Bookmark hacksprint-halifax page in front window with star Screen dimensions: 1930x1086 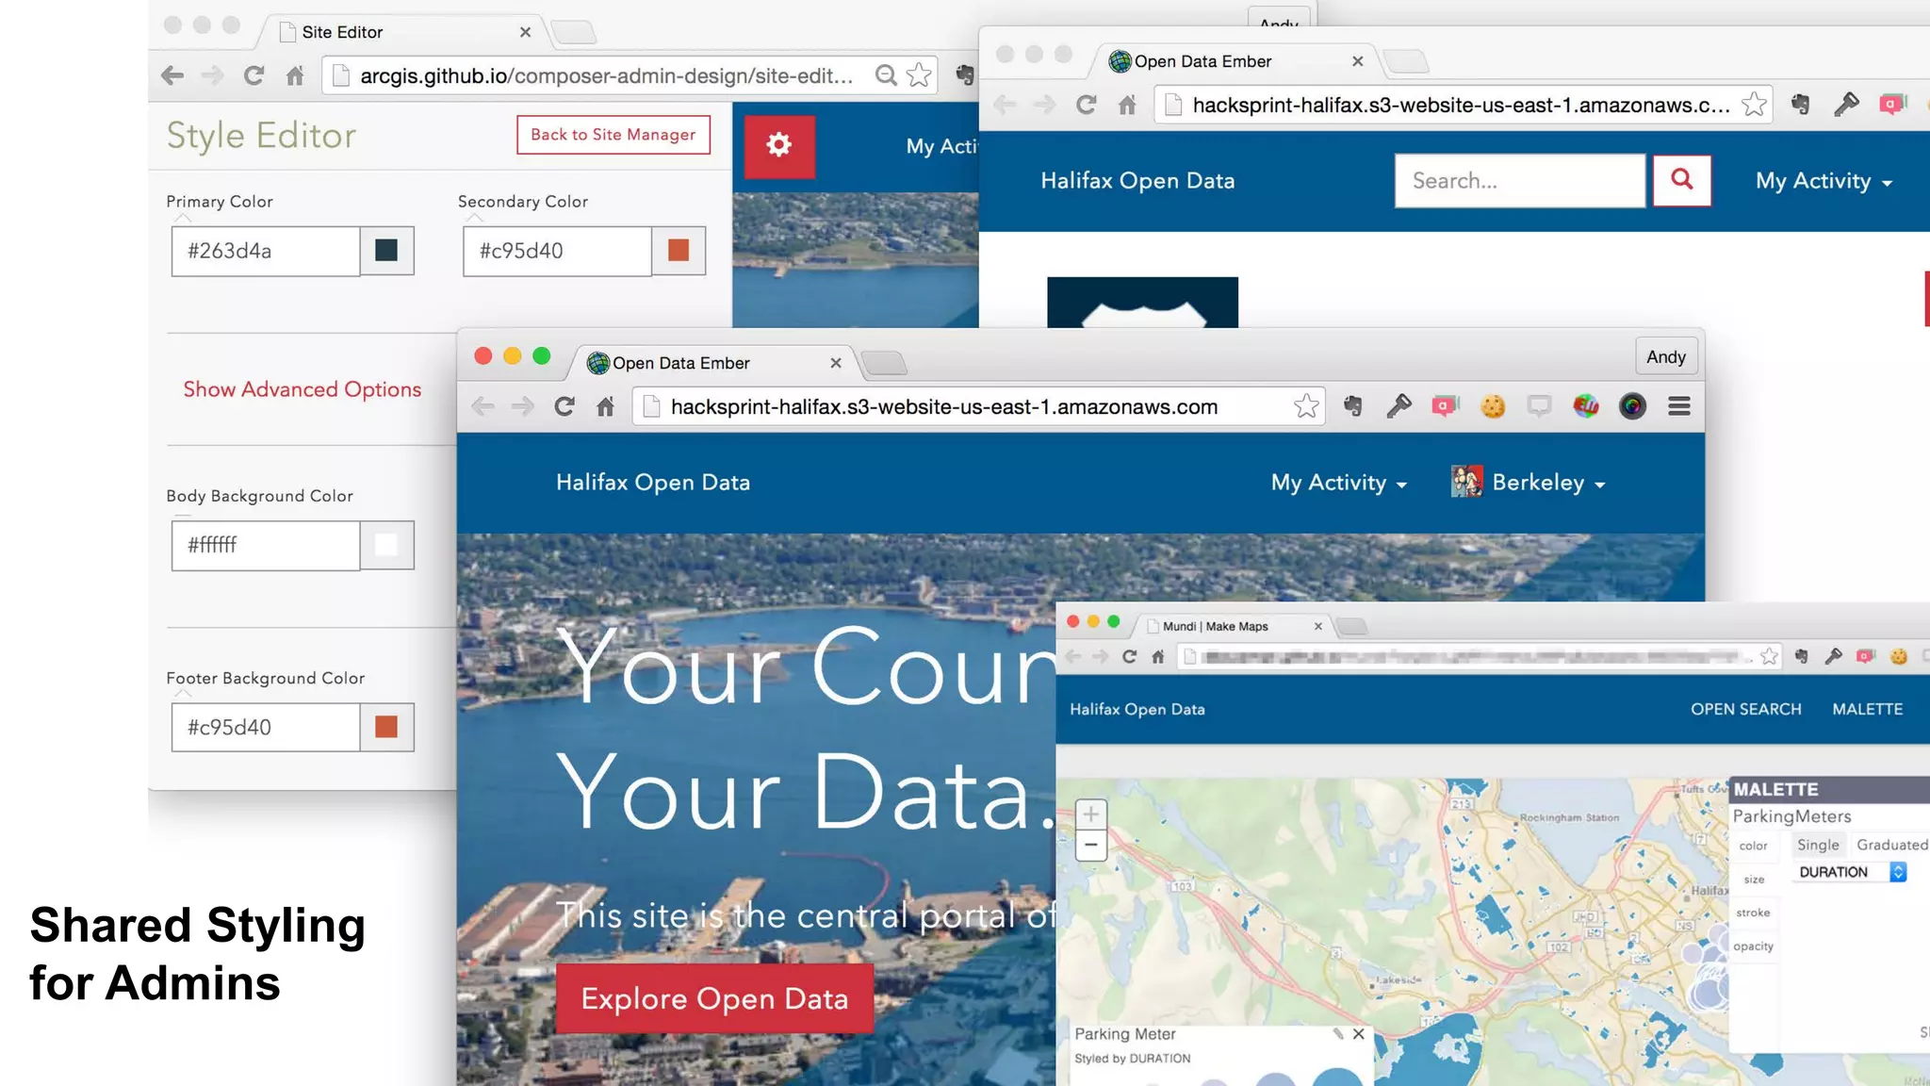1306,406
